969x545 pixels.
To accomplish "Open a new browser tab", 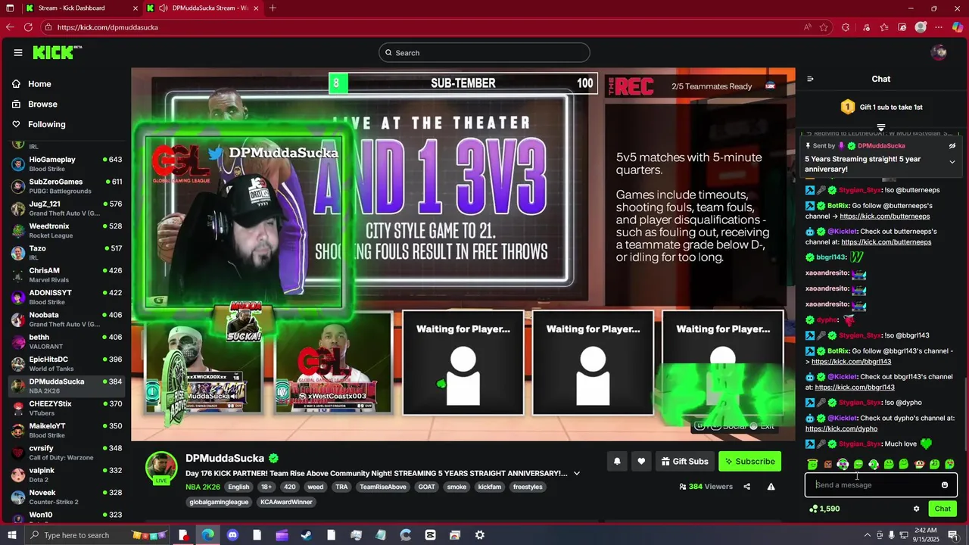I will [x=273, y=8].
